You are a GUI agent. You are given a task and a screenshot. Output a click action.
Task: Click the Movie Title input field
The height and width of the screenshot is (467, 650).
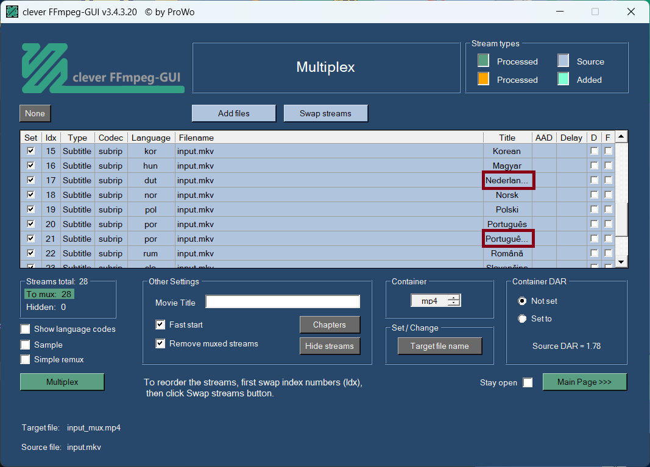[283, 302]
